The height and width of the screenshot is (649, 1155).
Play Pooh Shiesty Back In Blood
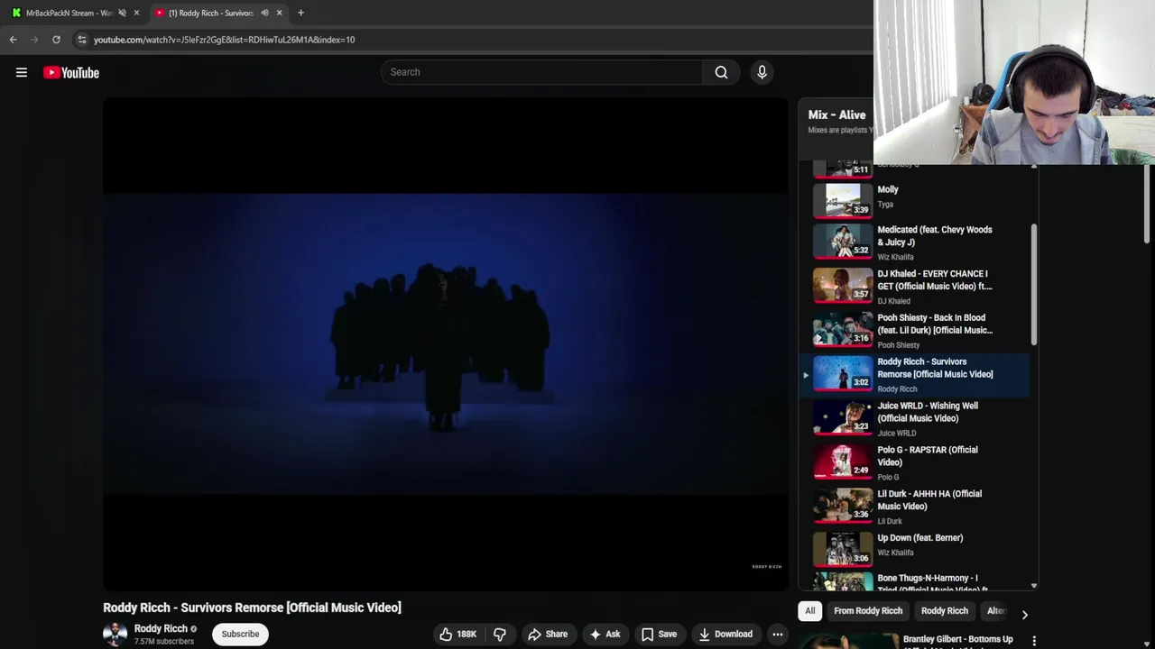[x=916, y=330]
